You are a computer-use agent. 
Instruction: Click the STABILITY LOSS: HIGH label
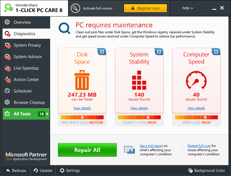[x=139, y=122]
